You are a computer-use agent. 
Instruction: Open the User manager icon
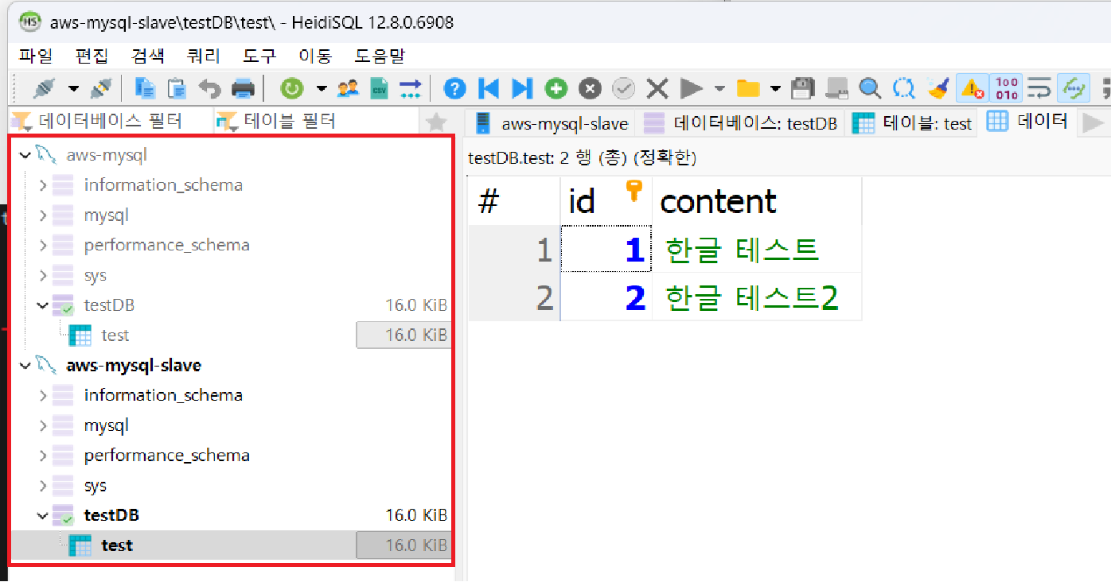click(348, 87)
